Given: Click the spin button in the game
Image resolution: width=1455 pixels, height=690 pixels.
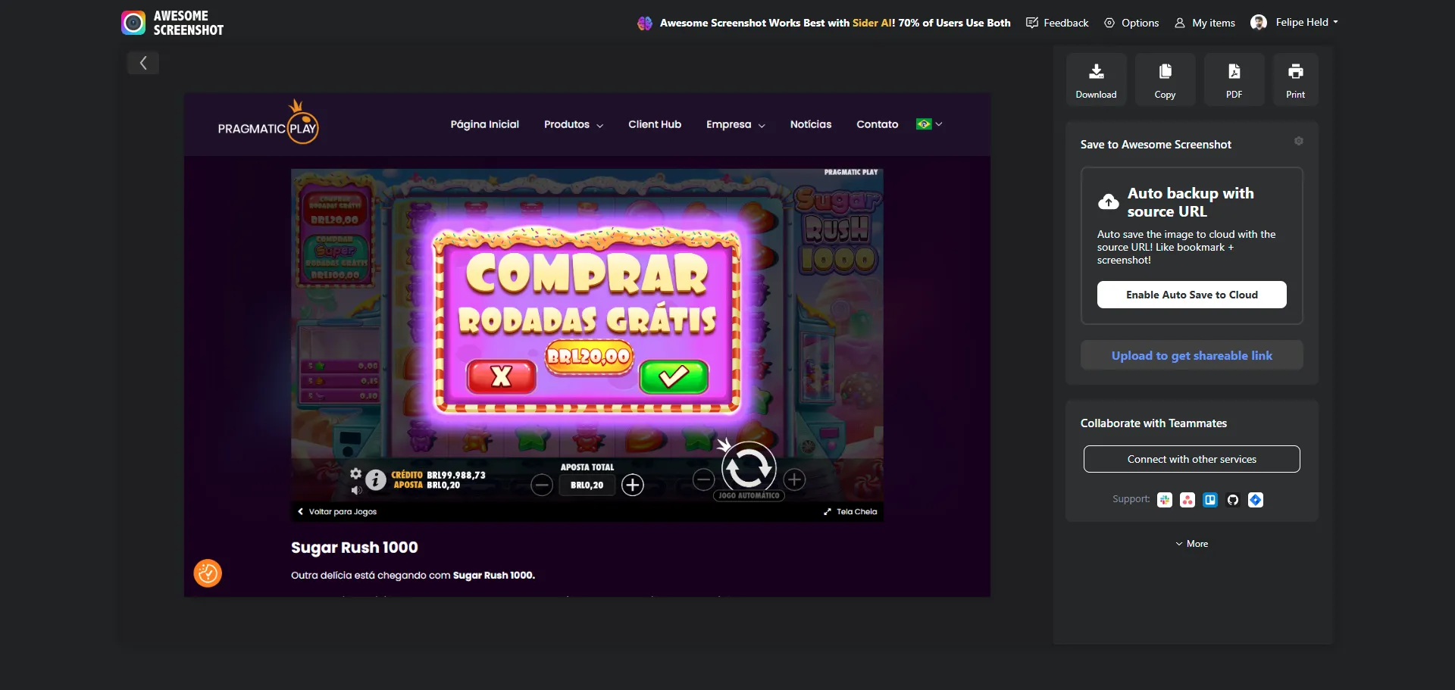Looking at the screenshot, I should pyautogui.click(x=749, y=468).
